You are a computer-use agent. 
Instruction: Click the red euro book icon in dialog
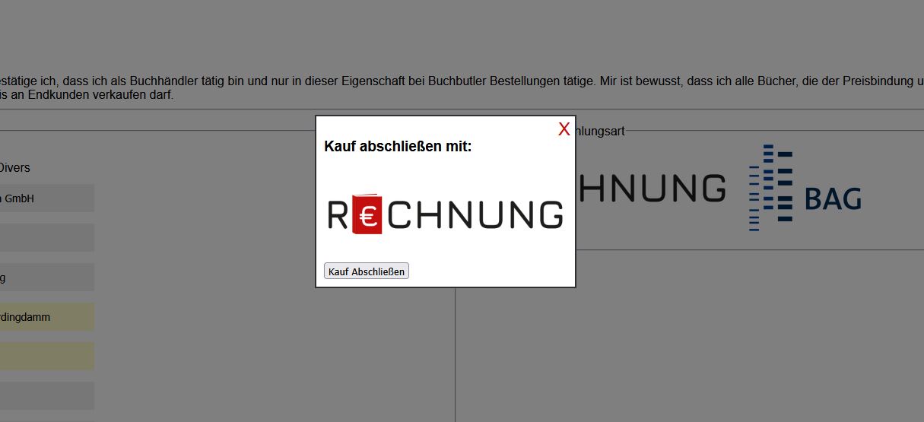coord(367,214)
